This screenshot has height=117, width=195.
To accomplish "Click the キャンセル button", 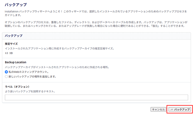I will pos(158,110).
